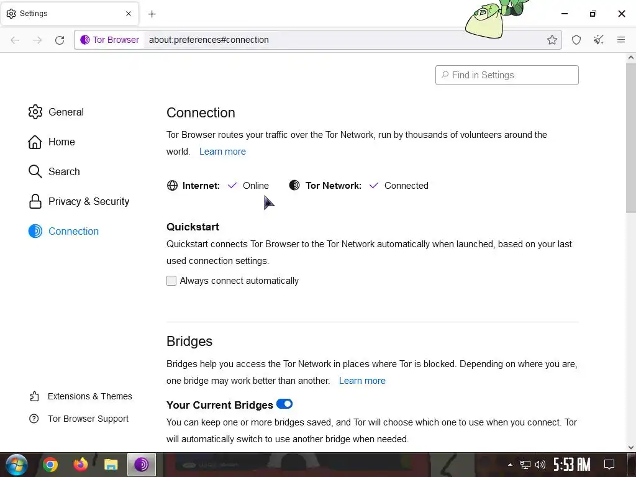Open Extensions & Themes
The width and height of the screenshot is (636, 477).
(x=81, y=396)
